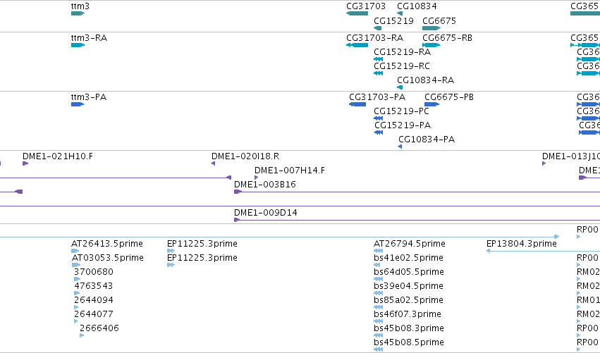Click the bs39e04.5prime label
Image resolution: width=600 pixels, height=353 pixels.
point(409,286)
